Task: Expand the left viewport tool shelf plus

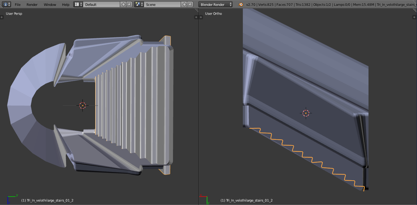Action: click(x=2, y=17)
